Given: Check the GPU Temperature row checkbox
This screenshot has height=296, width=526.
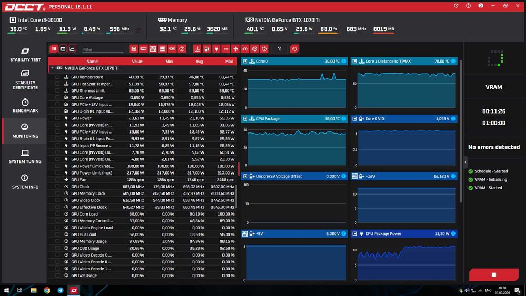Looking at the screenshot, I should point(57,77).
